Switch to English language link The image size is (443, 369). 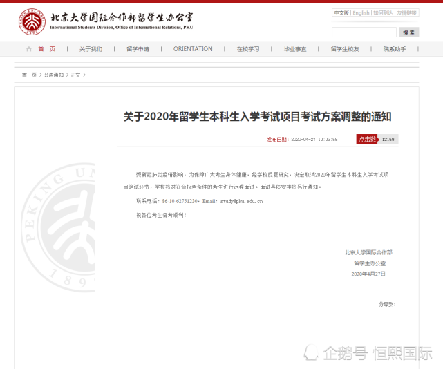coord(361,12)
